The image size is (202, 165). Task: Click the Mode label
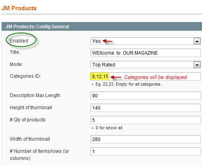coord(16,64)
